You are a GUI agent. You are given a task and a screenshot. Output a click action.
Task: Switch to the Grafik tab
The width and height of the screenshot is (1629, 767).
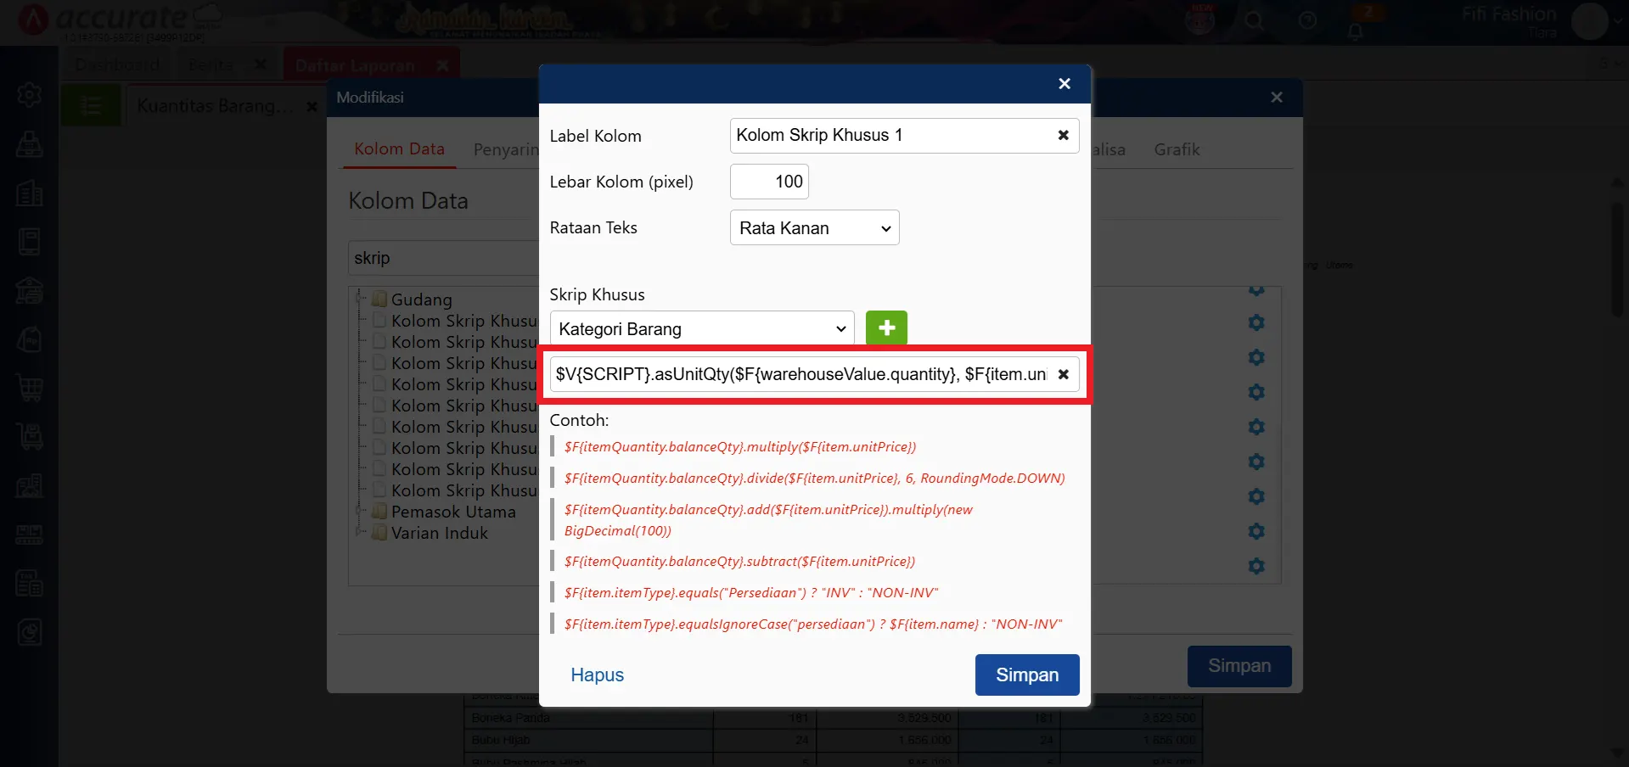coord(1176,149)
